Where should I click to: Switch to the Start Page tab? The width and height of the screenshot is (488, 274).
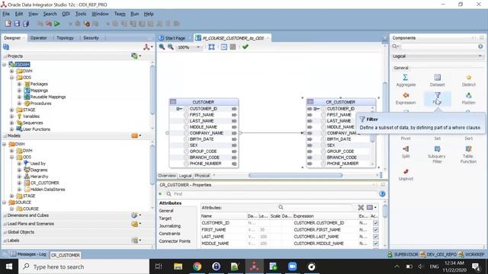coord(172,38)
